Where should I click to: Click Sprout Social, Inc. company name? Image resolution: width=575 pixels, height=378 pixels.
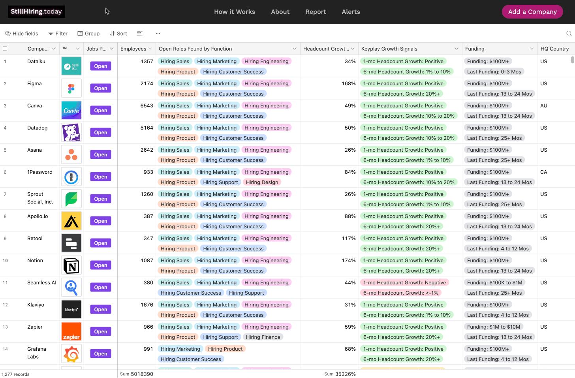40,198
